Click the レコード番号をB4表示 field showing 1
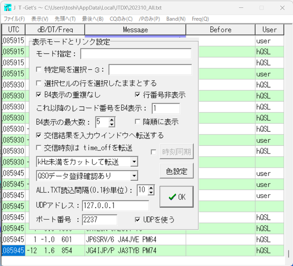Image resolution: width=293 pixels, height=266 pixels. [166, 108]
